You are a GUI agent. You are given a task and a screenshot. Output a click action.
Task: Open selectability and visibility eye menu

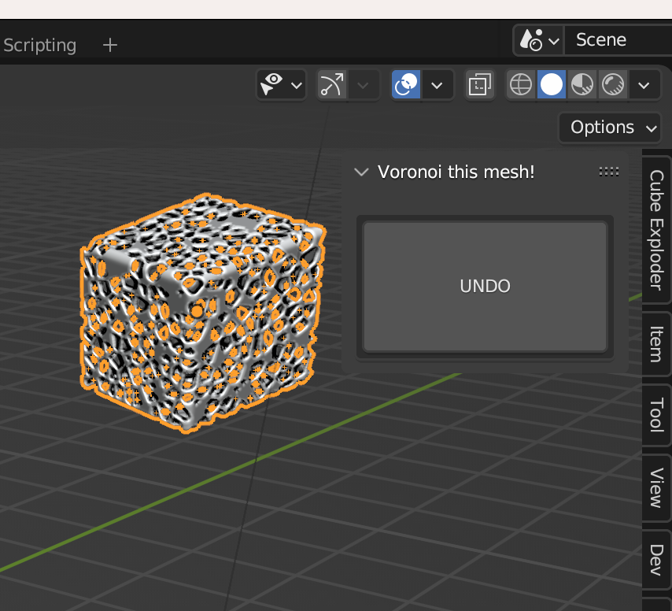(x=282, y=84)
